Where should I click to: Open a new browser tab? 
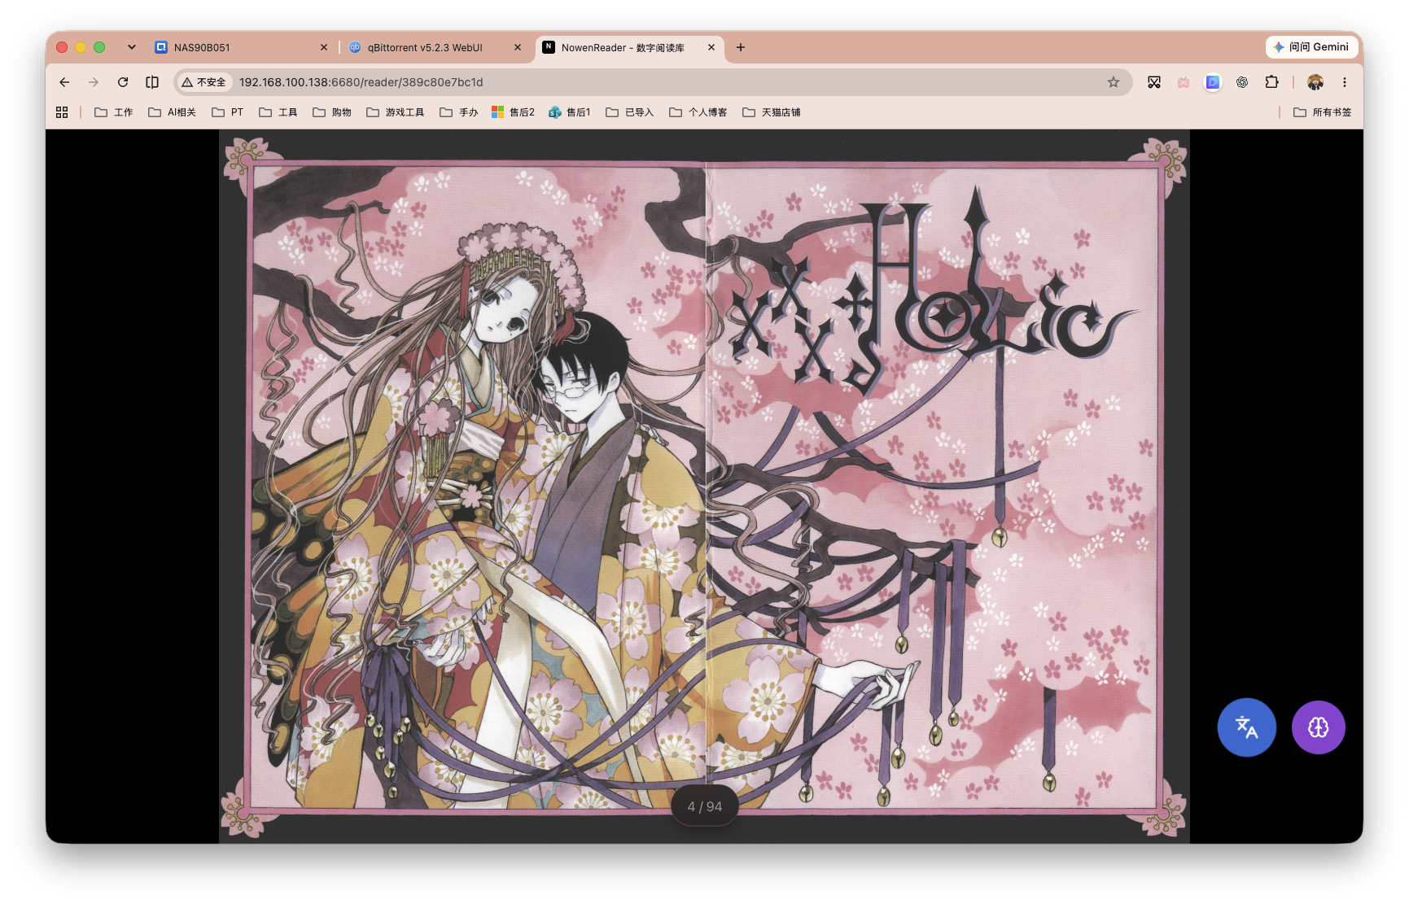pos(741,47)
